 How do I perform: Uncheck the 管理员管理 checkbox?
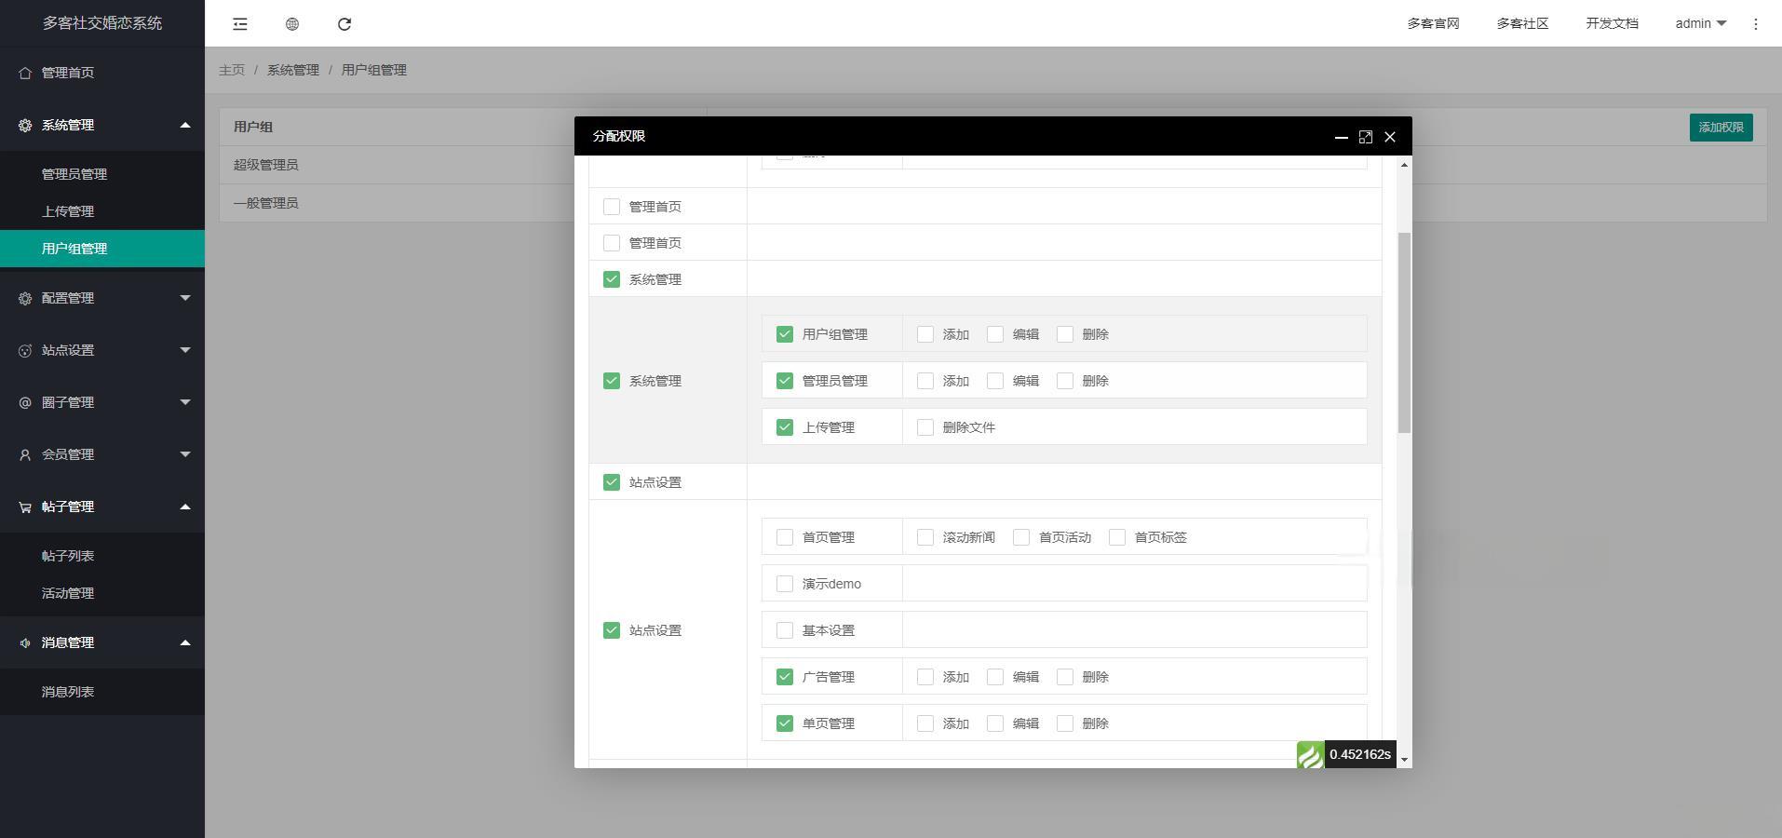[x=785, y=381]
